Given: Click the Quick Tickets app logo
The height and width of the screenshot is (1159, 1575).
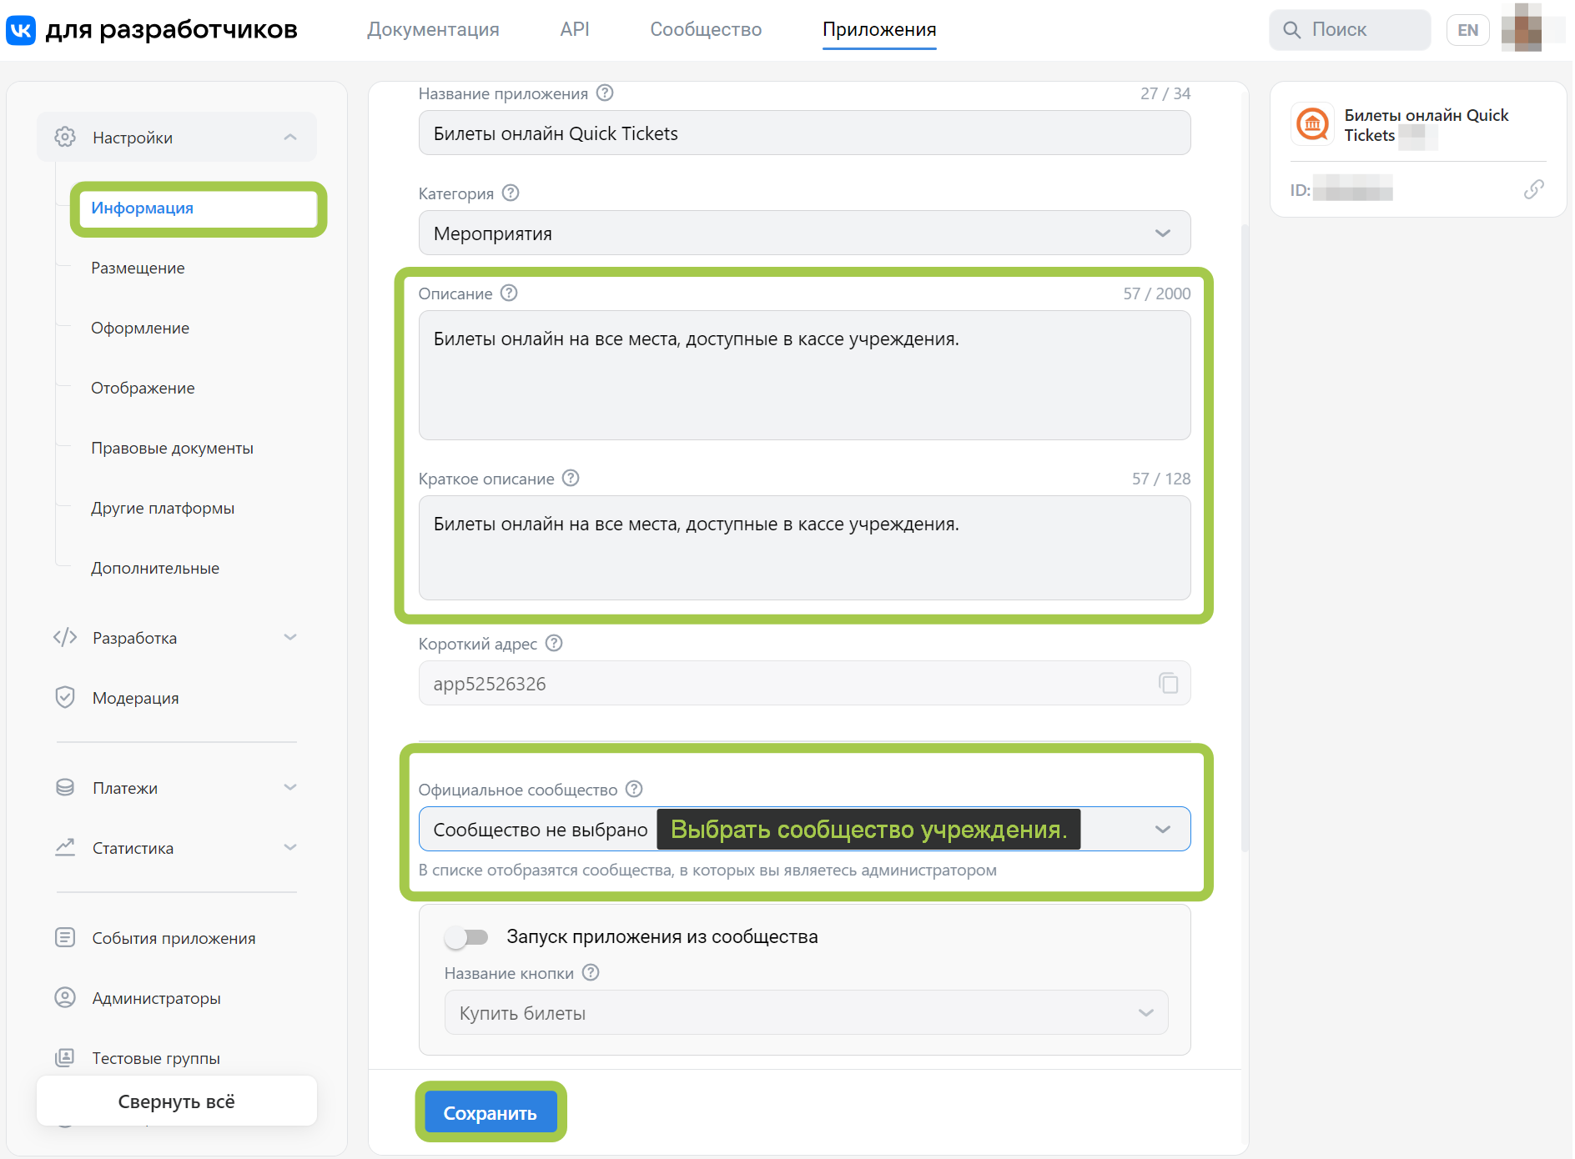Looking at the screenshot, I should pyautogui.click(x=1313, y=125).
